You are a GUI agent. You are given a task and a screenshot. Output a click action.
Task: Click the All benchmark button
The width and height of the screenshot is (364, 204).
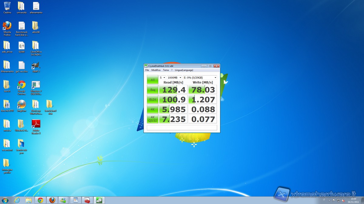click(x=153, y=80)
